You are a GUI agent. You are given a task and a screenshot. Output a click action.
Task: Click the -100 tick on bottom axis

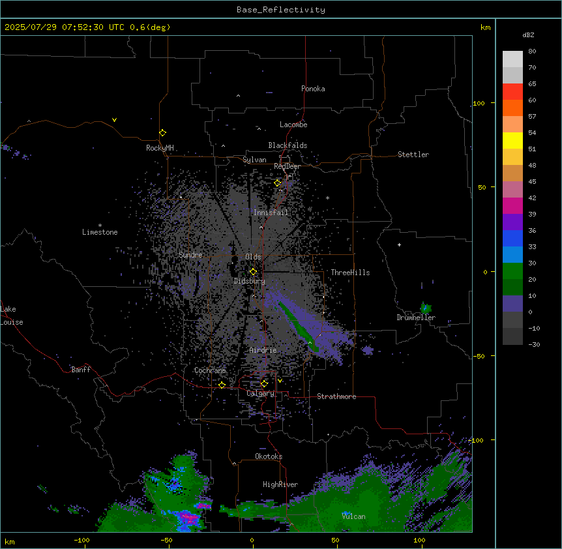tap(81, 541)
